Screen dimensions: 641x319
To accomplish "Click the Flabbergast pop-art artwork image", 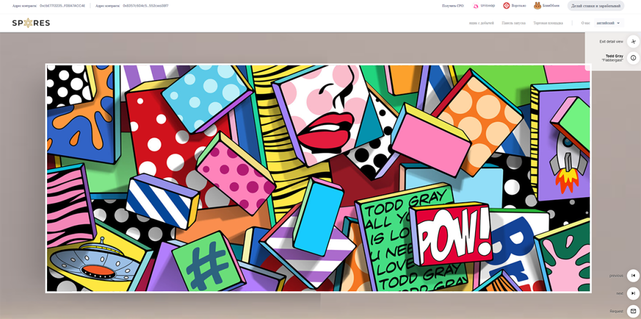I will [318, 178].
